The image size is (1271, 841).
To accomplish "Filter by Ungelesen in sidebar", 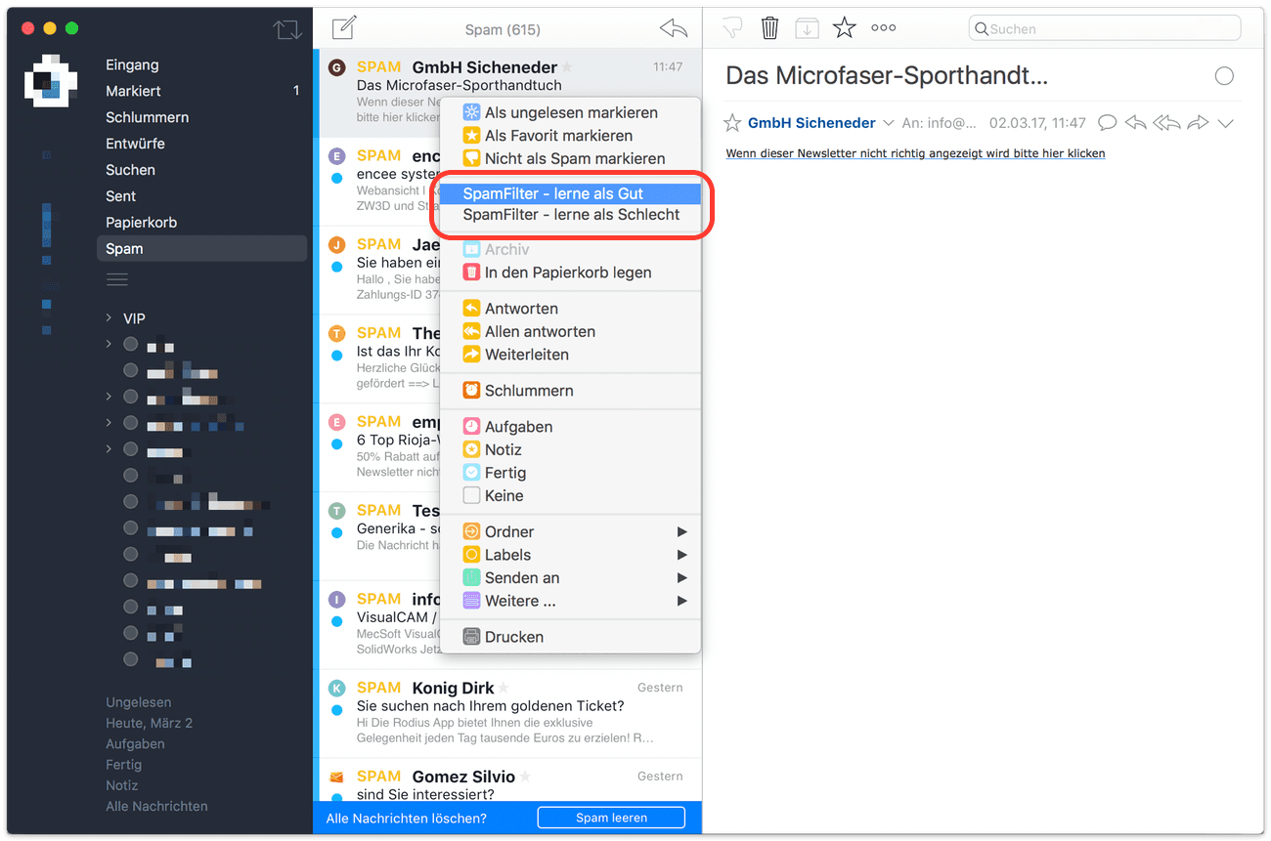I will point(138,702).
